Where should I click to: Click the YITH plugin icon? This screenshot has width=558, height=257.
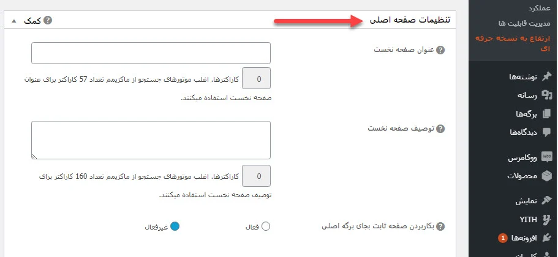point(546,219)
